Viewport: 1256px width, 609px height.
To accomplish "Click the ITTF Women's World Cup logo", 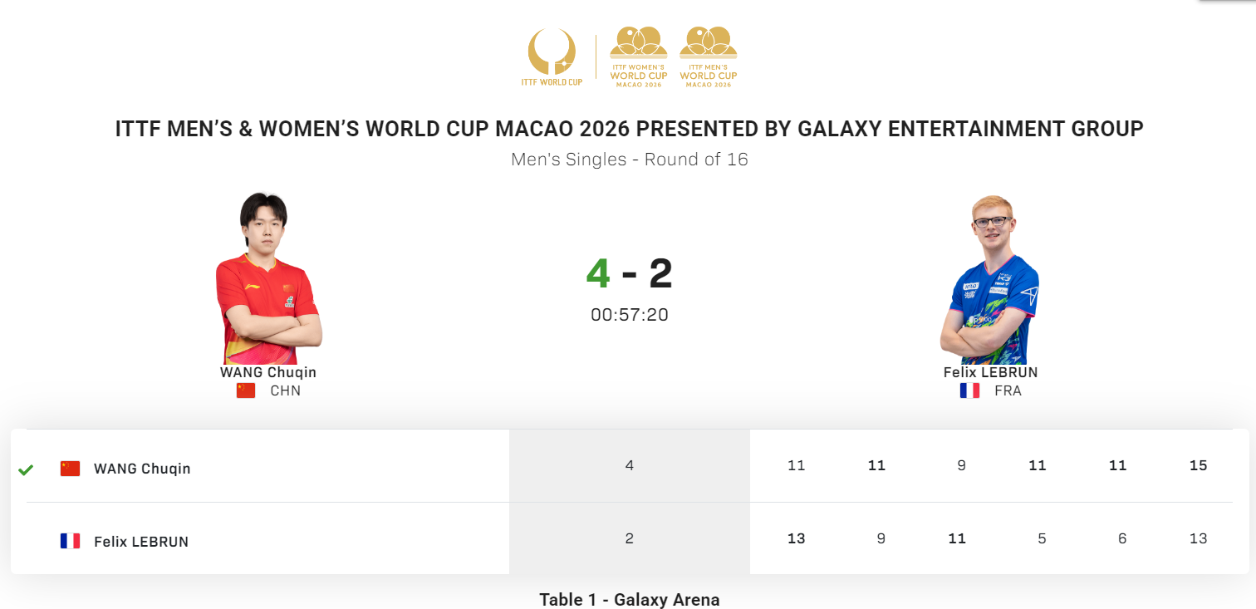I will coord(639,56).
